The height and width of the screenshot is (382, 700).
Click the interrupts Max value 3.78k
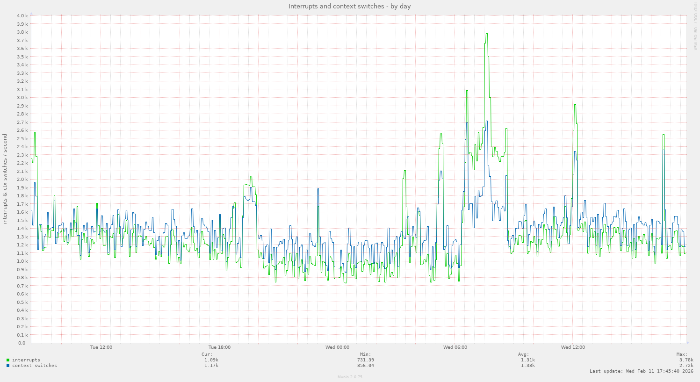tap(686, 360)
